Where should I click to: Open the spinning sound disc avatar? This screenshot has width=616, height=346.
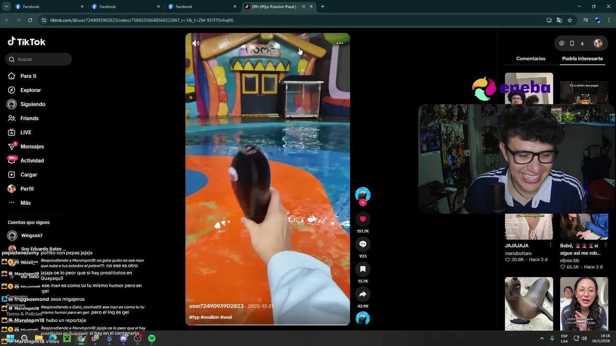tap(363, 318)
